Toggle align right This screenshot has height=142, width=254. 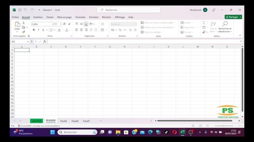point(86,30)
